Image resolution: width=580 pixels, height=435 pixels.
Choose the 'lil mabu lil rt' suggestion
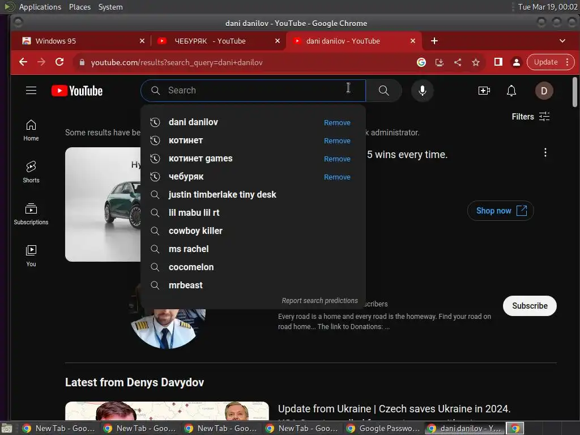click(x=253, y=213)
